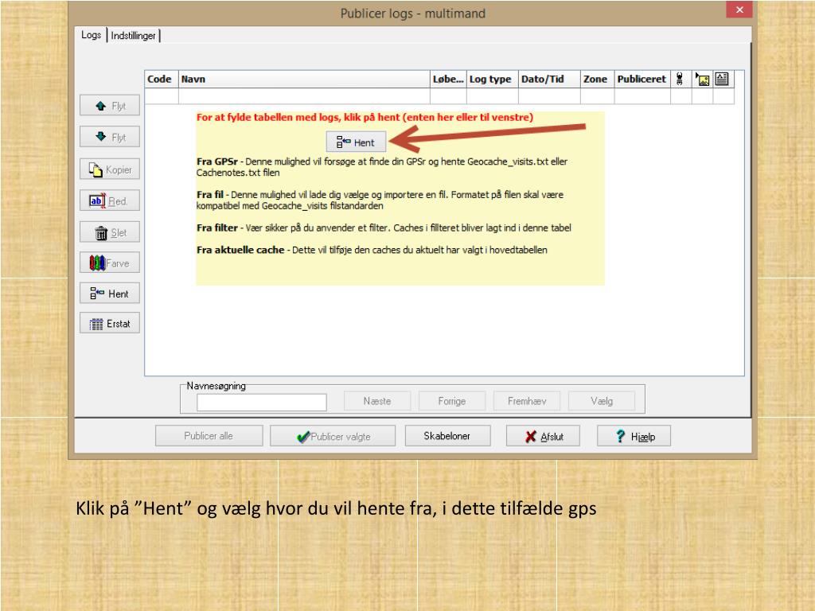This screenshot has height=611, width=815.
Task: Sort by Dato/Tid column header
Action: tap(549, 79)
